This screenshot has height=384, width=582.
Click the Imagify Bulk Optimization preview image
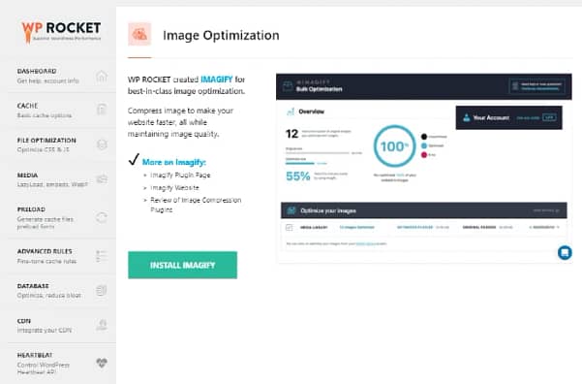[424, 168]
